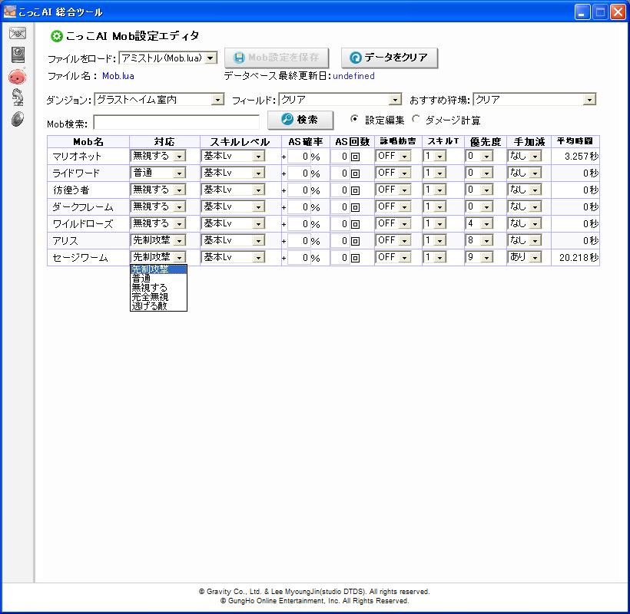Select the pink Poring mob icon

coord(17,75)
